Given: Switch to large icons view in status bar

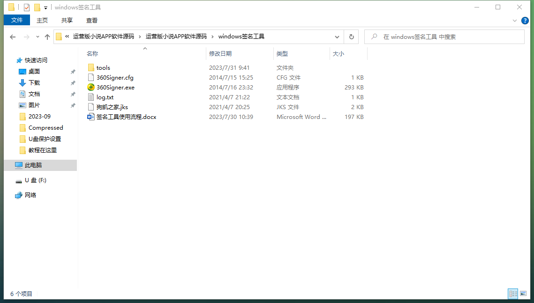Looking at the screenshot, I should click(x=523, y=294).
